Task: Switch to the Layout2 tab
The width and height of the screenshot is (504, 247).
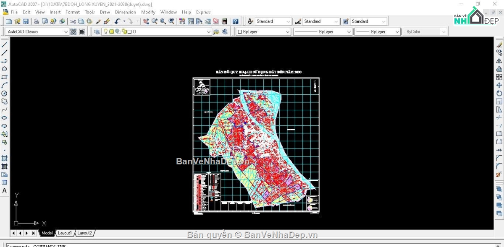Action: pyautogui.click(x=84, y=233)
